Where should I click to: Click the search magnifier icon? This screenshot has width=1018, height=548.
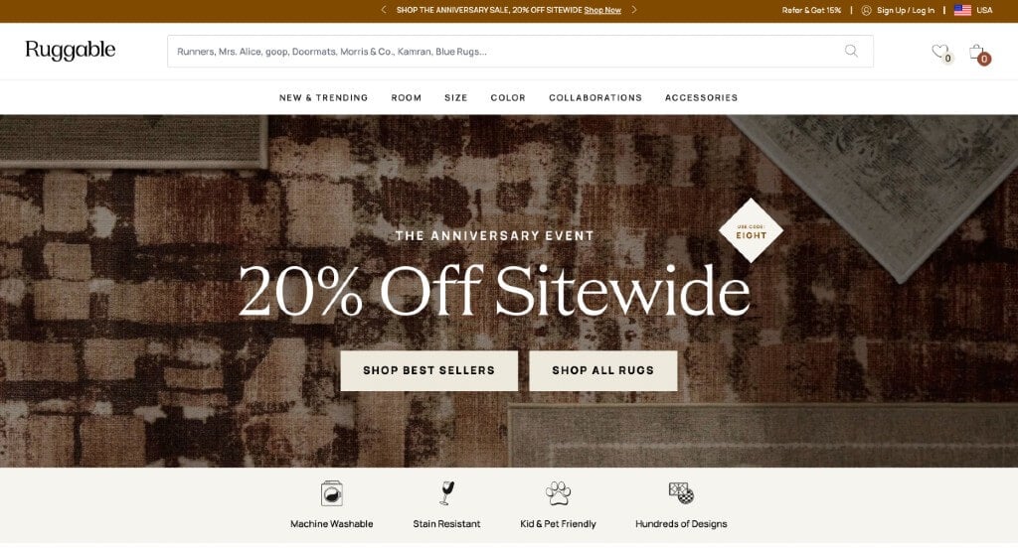tap(851, 51)
